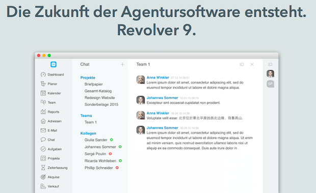The height and width of the screenshot is (193, 316).
Task: Open the Gesamt-Katalog project chat
Action: pyautogui.click(x=98, y=91)
